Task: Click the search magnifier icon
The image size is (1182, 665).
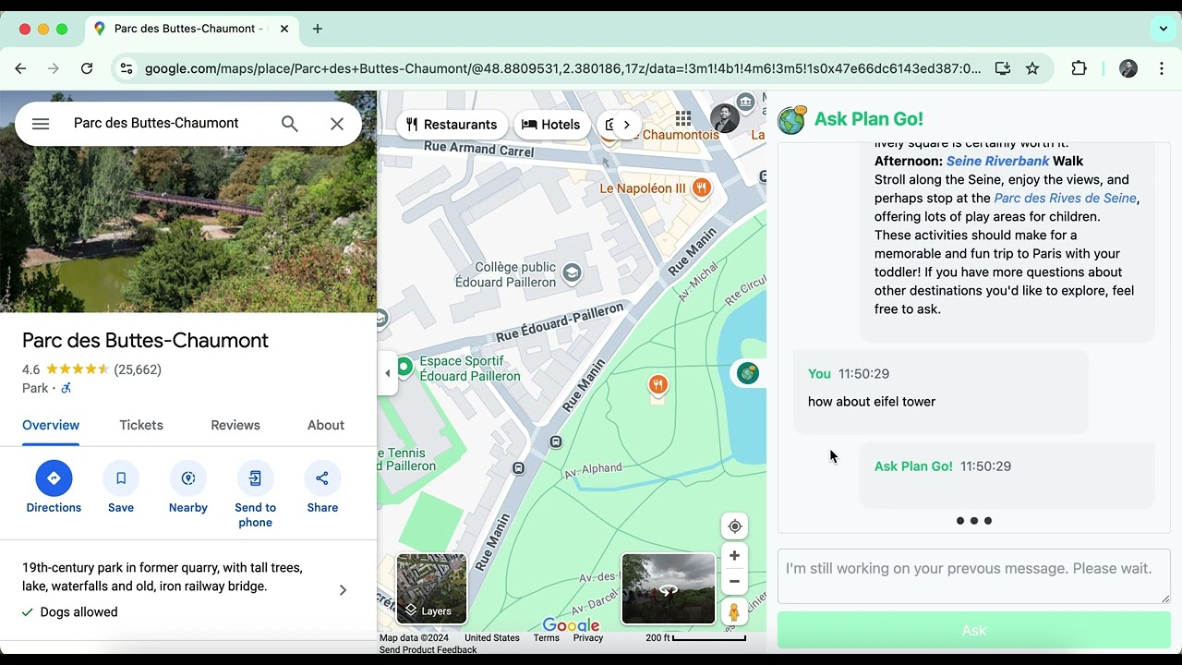Action: click(290, 124)
